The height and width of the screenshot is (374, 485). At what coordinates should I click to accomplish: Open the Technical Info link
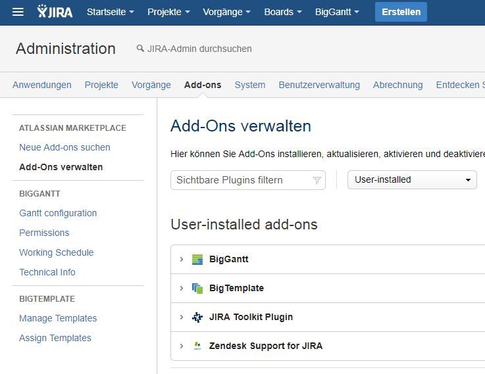point(47,272)
